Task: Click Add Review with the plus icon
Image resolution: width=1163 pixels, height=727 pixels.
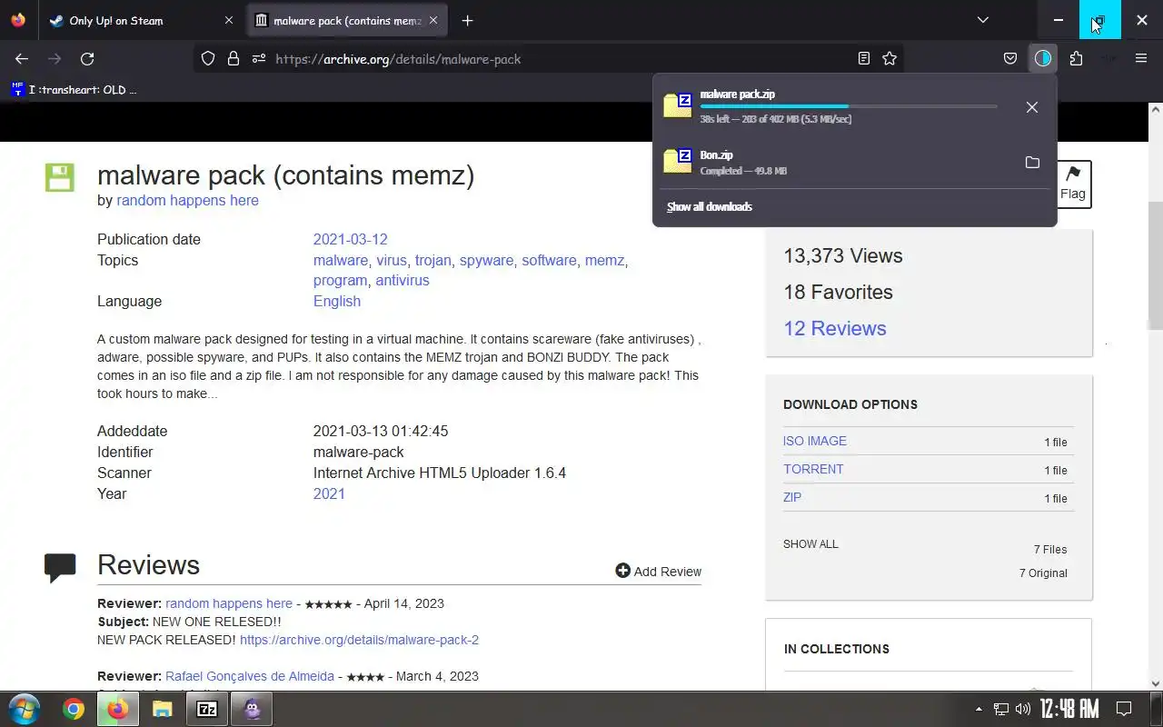Action: 658,571
